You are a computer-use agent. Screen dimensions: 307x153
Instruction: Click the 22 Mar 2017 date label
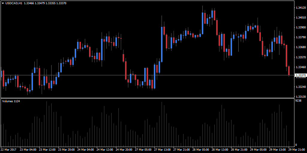tap(8, 150)
